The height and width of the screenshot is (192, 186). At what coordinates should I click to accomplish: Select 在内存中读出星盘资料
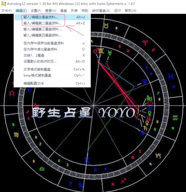(x=52, y=49)
